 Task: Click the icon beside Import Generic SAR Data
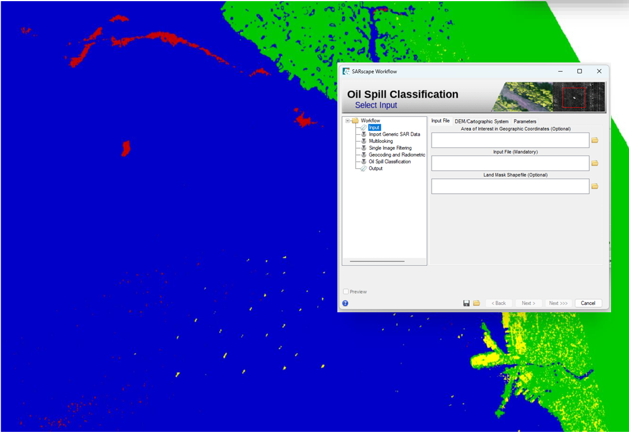(x=364, y=134)
